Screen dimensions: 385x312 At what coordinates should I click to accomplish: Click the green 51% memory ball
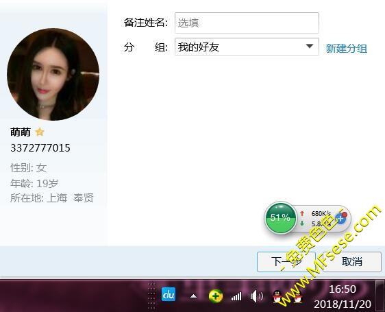[x=280, y=218]
